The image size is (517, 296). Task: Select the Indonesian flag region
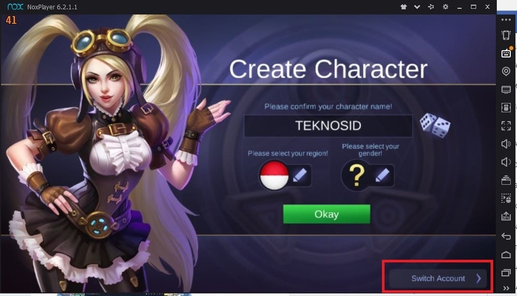(274, 175)
